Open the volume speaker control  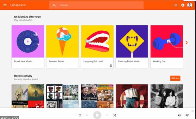pos(179,115)
